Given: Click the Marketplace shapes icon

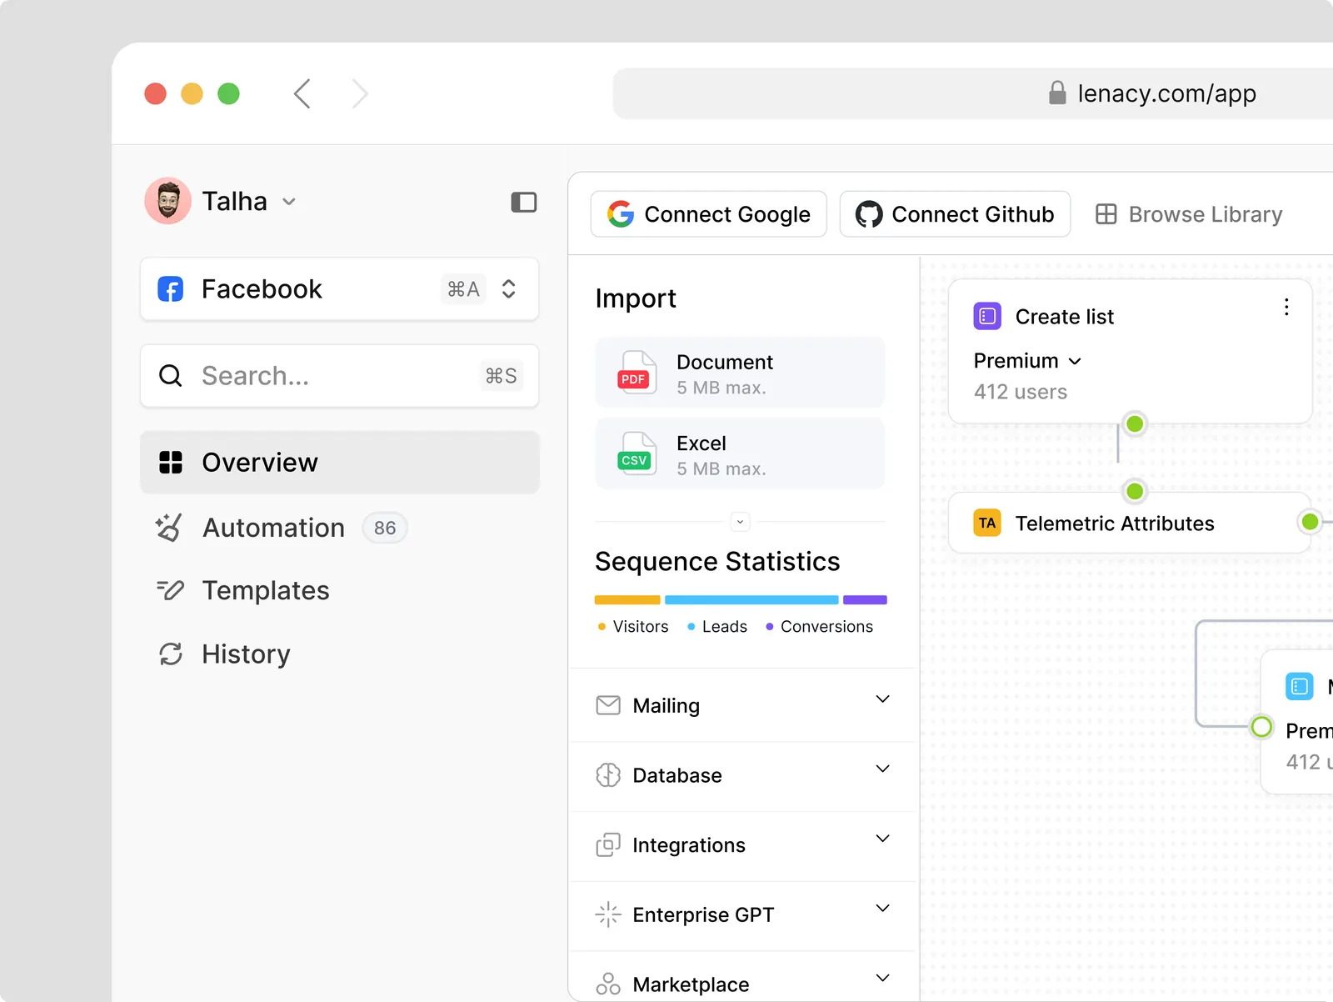Looking at the screenshot, I should coord(608,984).
